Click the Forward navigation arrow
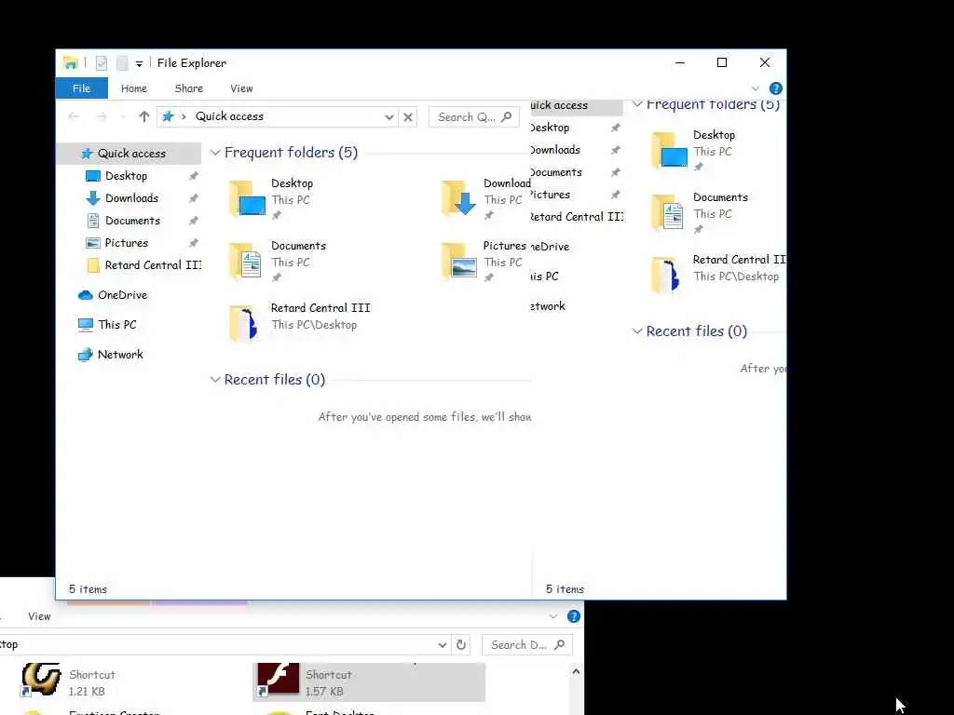Viewport: 954px width, 715px height. pos(102,116)
